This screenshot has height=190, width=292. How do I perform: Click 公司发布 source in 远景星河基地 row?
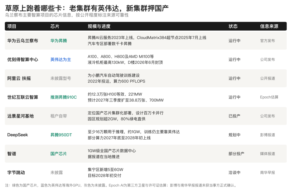(x=267, y=116)
